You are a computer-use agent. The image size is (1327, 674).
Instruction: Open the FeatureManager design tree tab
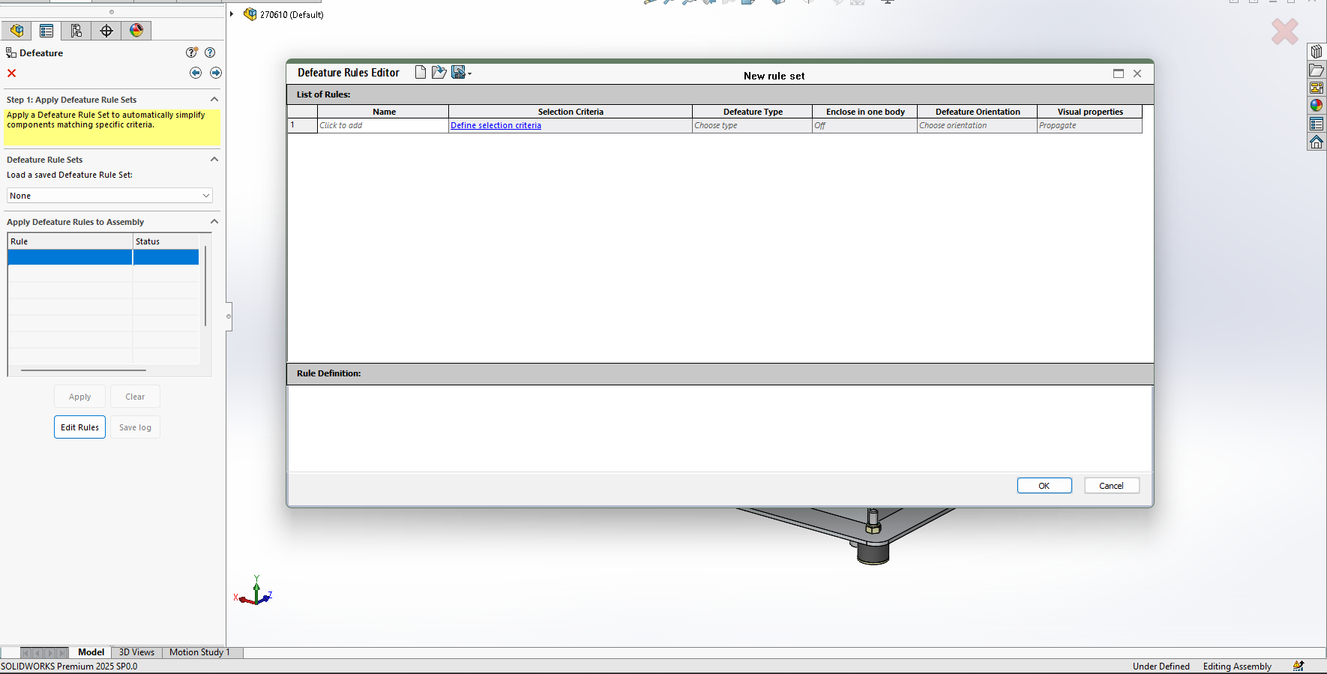[x=16, y=31]
